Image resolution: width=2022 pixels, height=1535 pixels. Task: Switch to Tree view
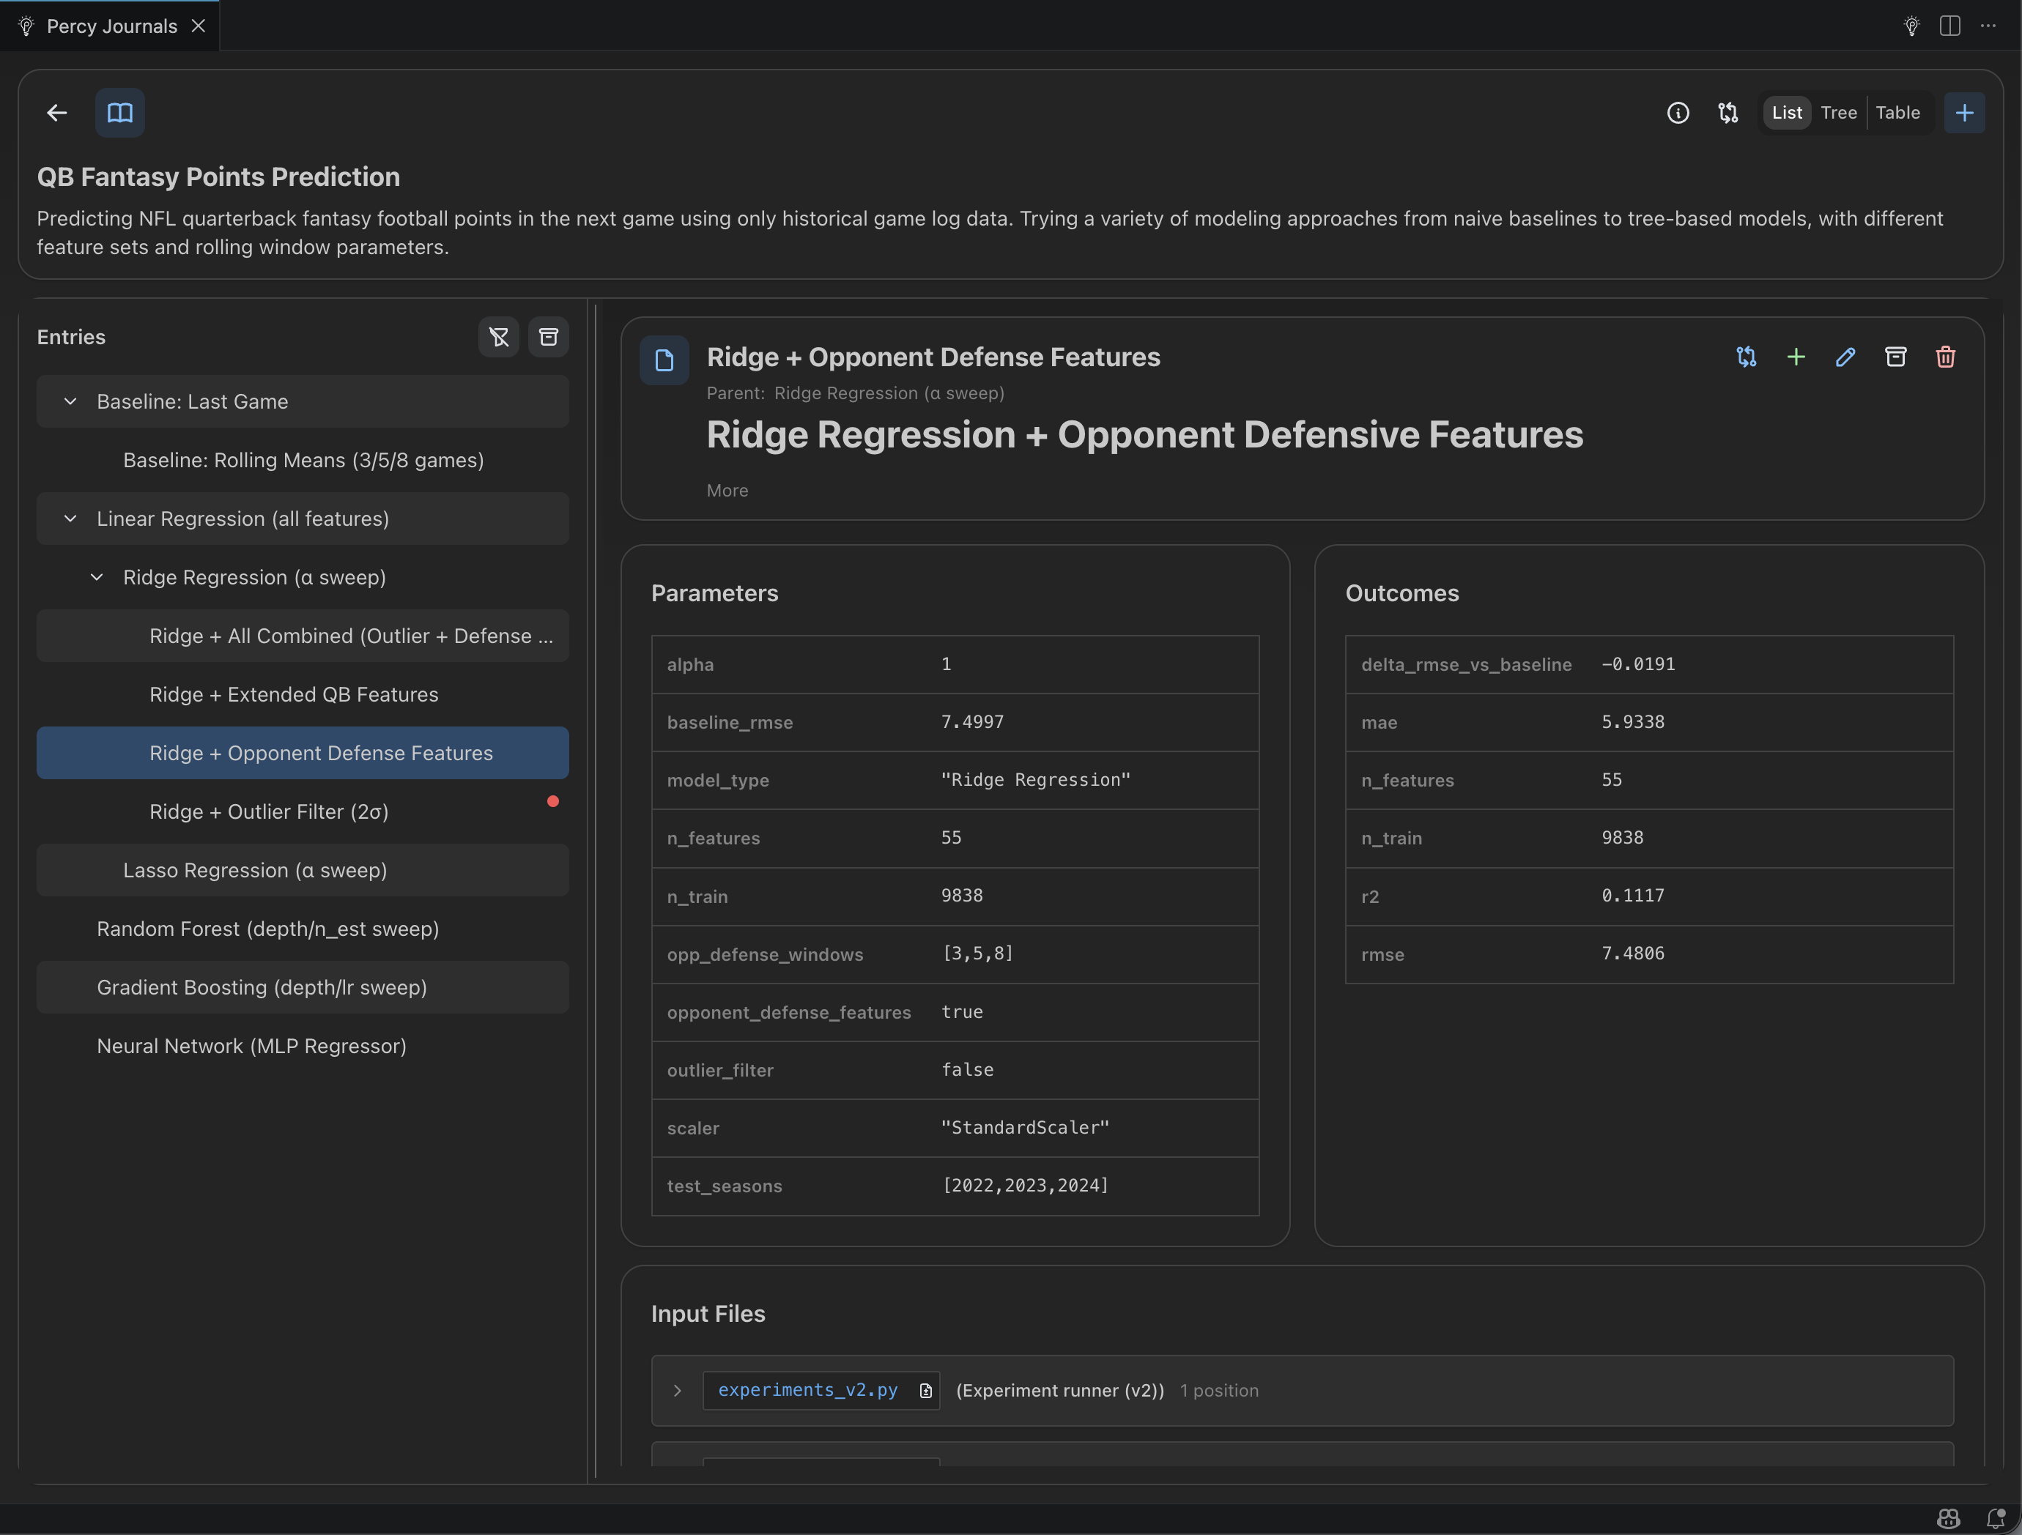[x=1838, y=112]
